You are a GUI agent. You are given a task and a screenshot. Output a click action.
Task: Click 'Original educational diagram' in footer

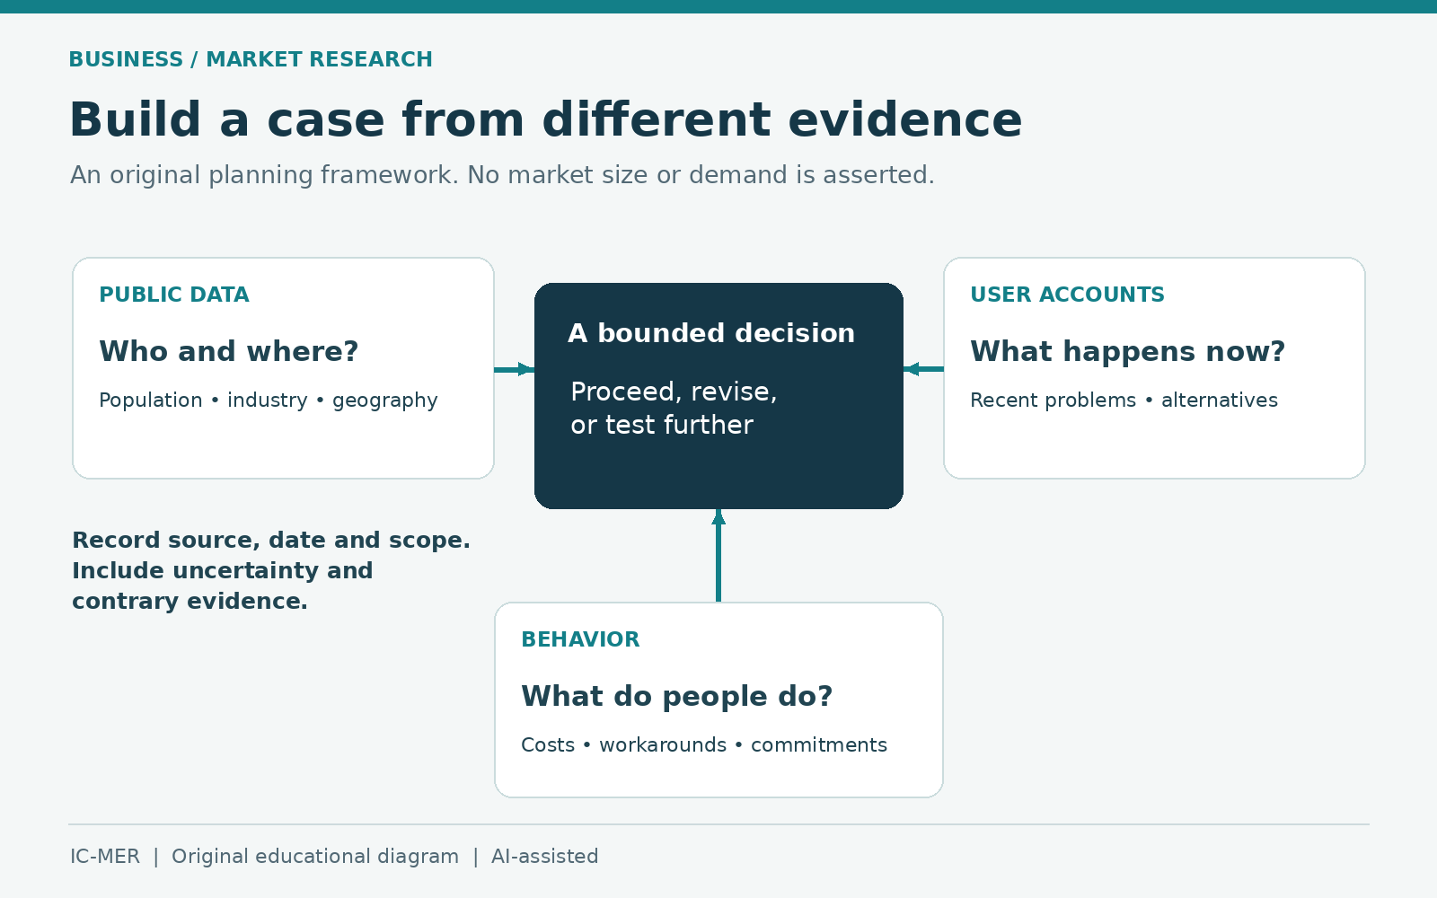click(315, 857)
